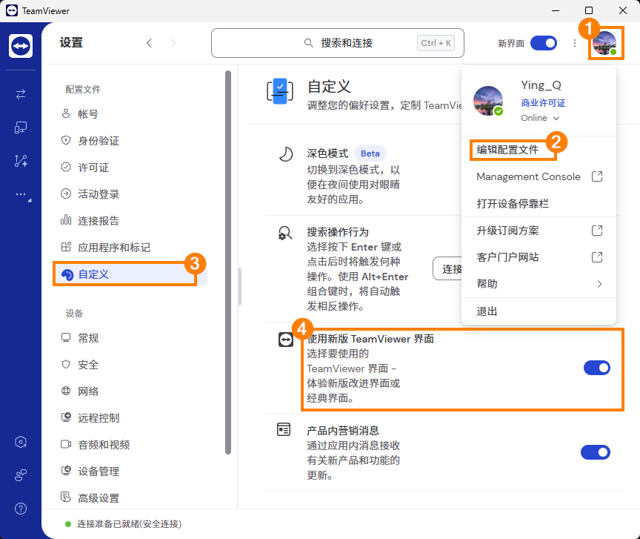Image resolution: width=640 pixels, height=539 pixels.
Task: Open the hexagon settings icon in sidebar
Action: tap(21, 442)
